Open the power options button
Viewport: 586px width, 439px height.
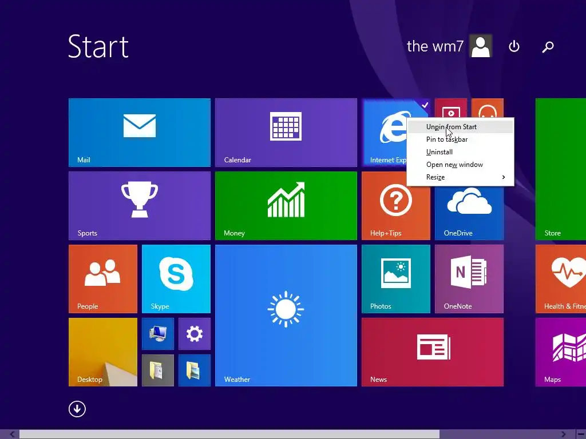514,46
